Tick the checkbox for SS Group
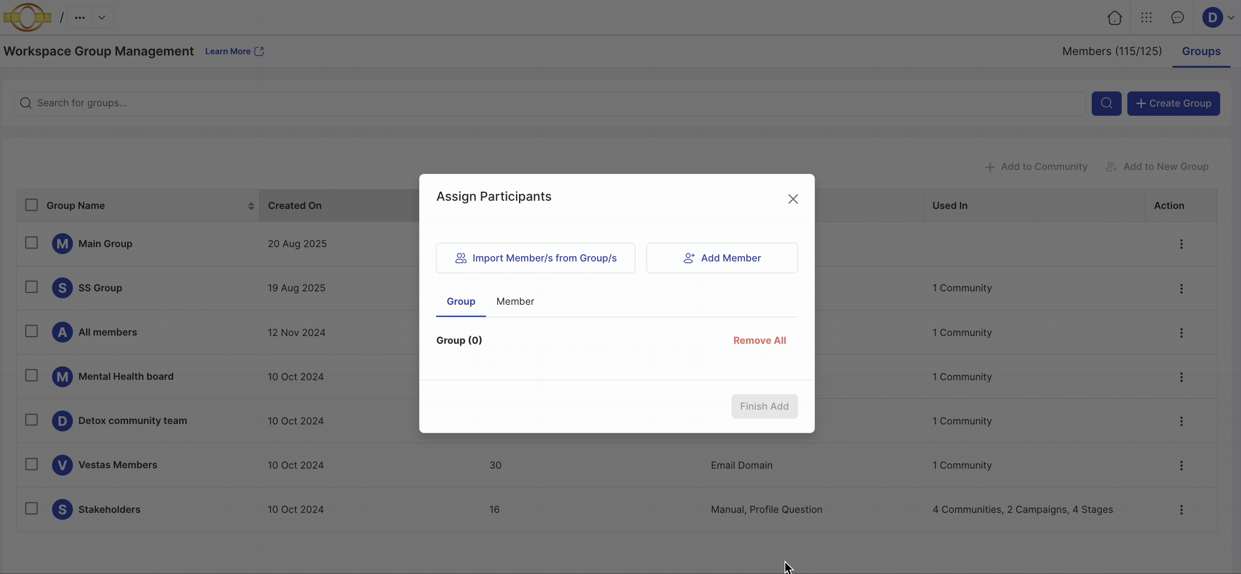 [31, 287]
